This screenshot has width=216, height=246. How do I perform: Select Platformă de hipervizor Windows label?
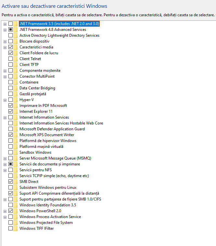[48, 141]
